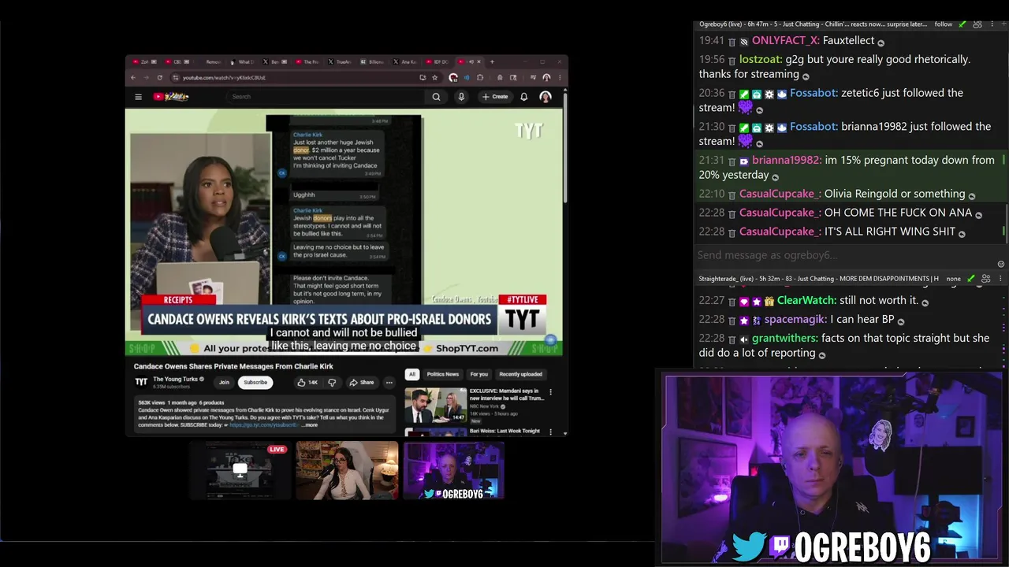Open the emoji picker in chat
The image size is (1009, 567).
(1001, 264)
